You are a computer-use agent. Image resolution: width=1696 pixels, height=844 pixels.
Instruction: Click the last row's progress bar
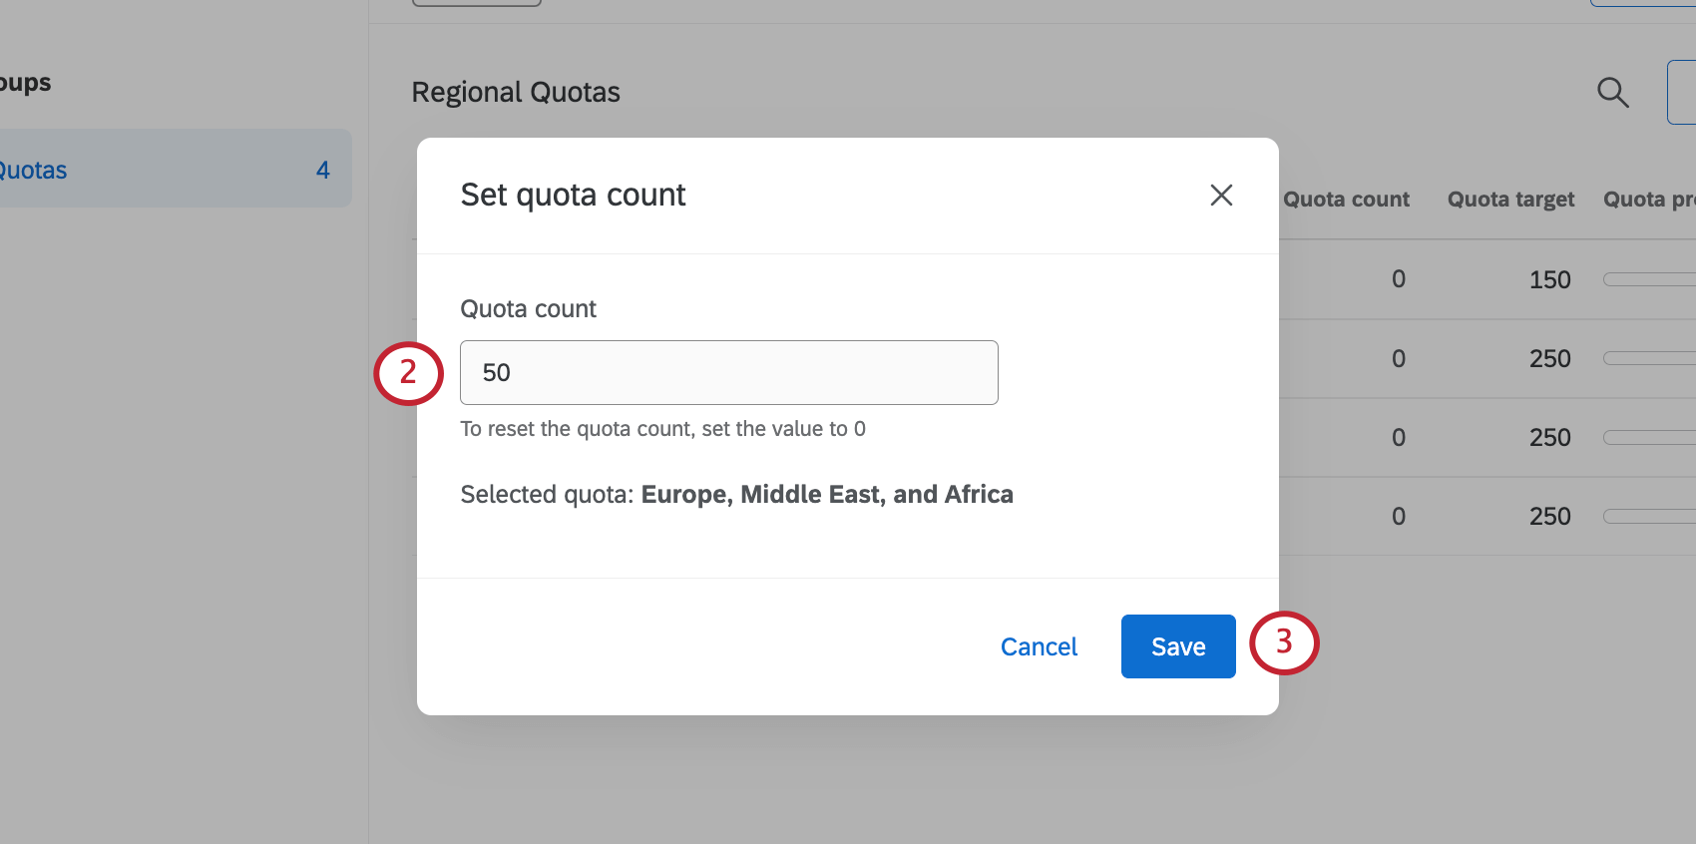[x=1649, y=517]
